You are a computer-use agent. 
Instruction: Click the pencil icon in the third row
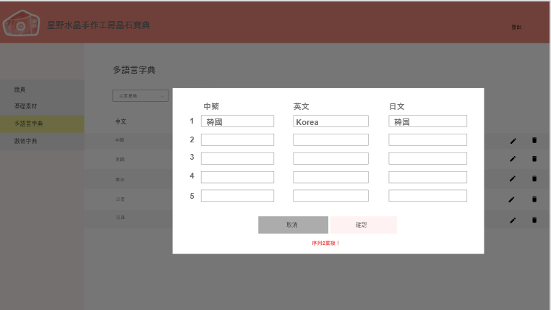pos(513,178)
